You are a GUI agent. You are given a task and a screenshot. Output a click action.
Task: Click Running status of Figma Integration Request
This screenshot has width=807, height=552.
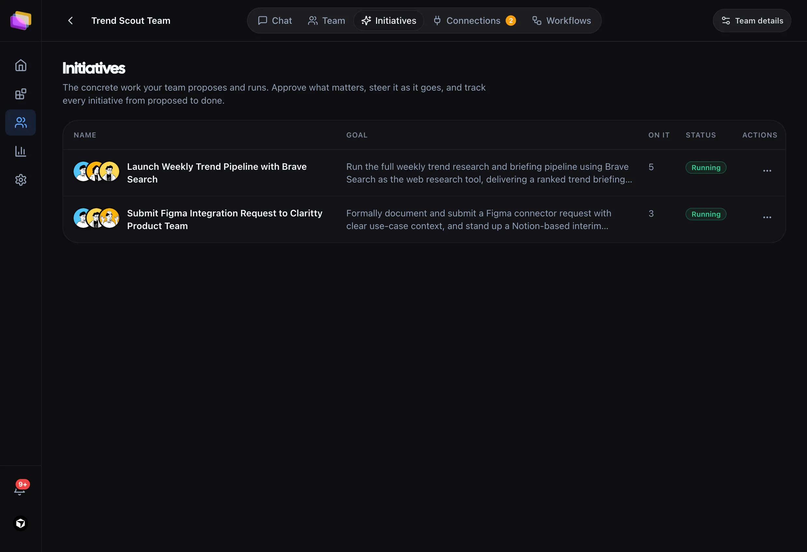coord(706,214)
